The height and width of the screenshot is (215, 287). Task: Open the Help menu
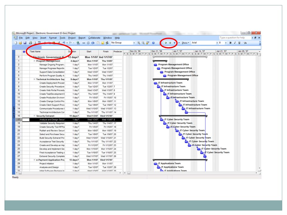[117, 38]
